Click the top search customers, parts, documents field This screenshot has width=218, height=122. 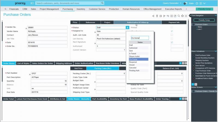[68, 3]
